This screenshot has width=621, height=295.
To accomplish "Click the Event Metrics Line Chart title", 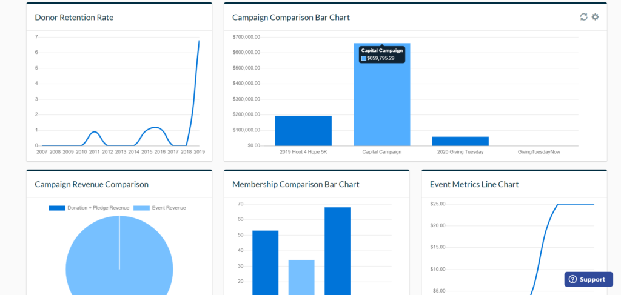I will coord(474,184).
